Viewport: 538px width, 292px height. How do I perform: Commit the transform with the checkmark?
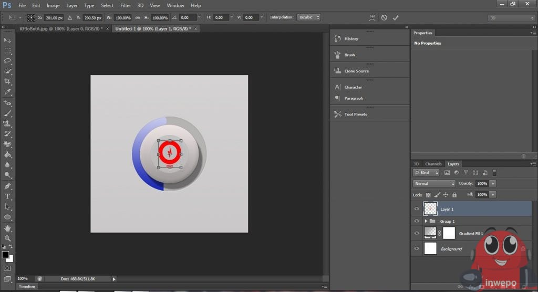pyautogui.click(x=396, y=17)
